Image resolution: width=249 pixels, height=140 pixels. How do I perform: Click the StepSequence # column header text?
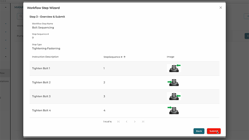coord(112,57)
